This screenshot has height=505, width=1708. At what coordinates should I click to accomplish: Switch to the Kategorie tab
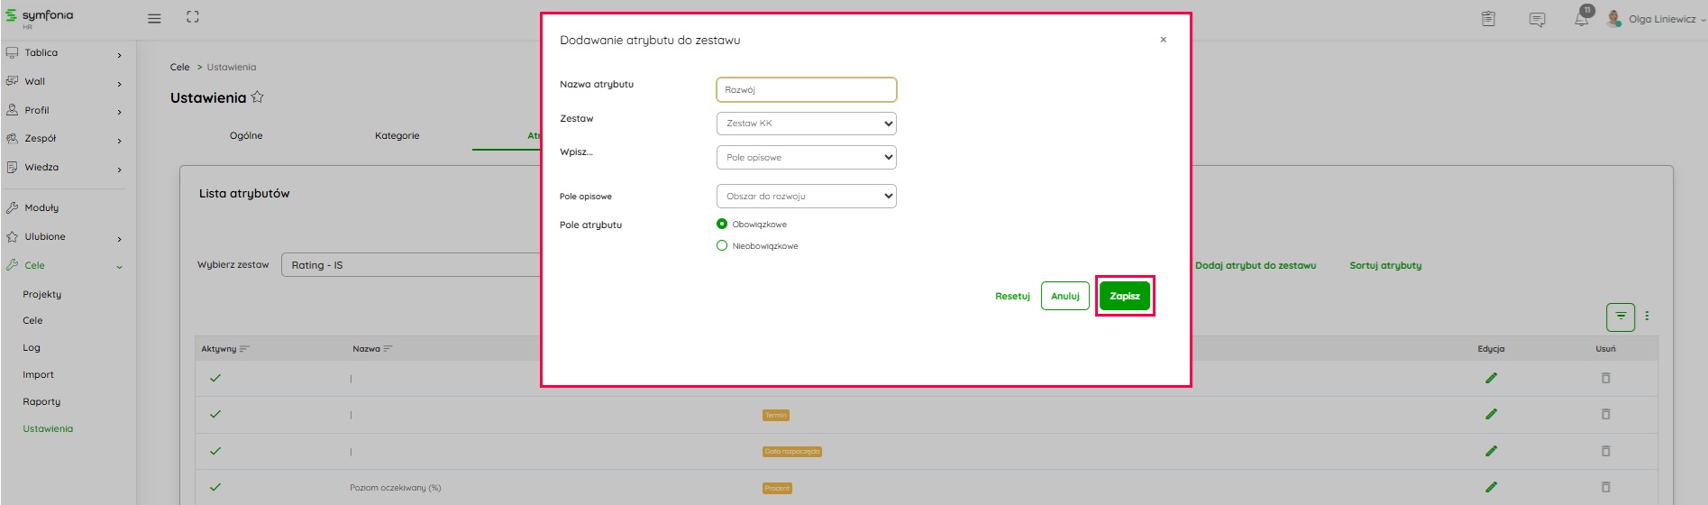coord(397,136)
